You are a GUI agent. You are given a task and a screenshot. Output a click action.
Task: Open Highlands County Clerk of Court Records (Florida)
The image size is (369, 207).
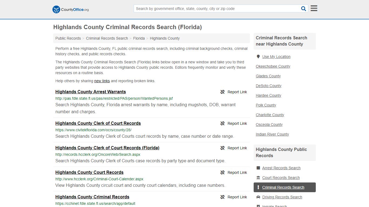(x=107, y=148)
